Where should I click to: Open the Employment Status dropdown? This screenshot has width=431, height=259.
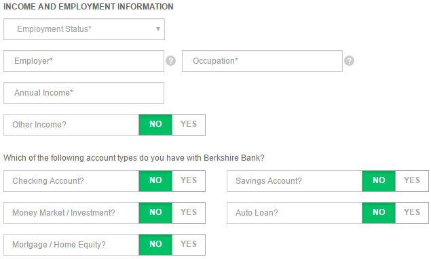(84, 29)
